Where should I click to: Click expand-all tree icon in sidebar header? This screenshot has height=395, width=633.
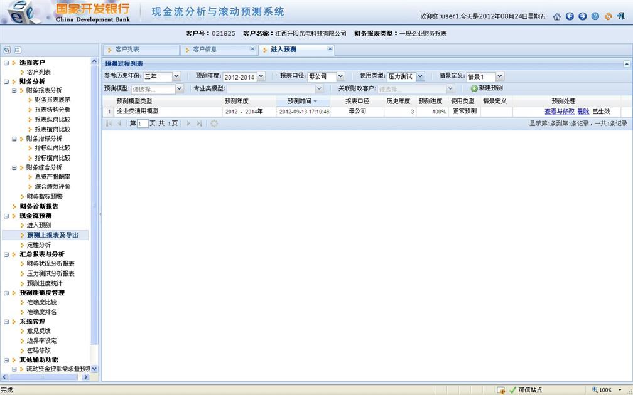coord(7,50)
